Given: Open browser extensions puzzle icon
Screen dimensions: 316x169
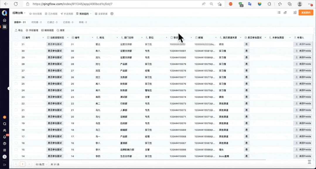Looking at the screenshot, I should click(x=269, y=4).
